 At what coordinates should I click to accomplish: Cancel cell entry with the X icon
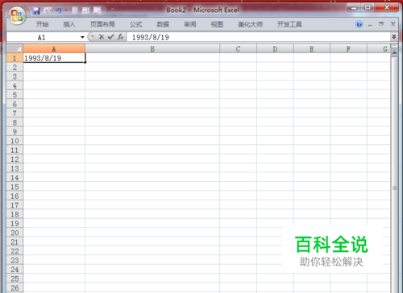(102, 37)
